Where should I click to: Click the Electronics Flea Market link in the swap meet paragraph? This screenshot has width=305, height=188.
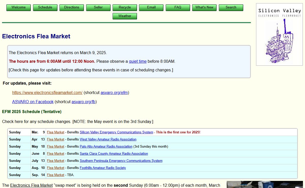[32, 185]
